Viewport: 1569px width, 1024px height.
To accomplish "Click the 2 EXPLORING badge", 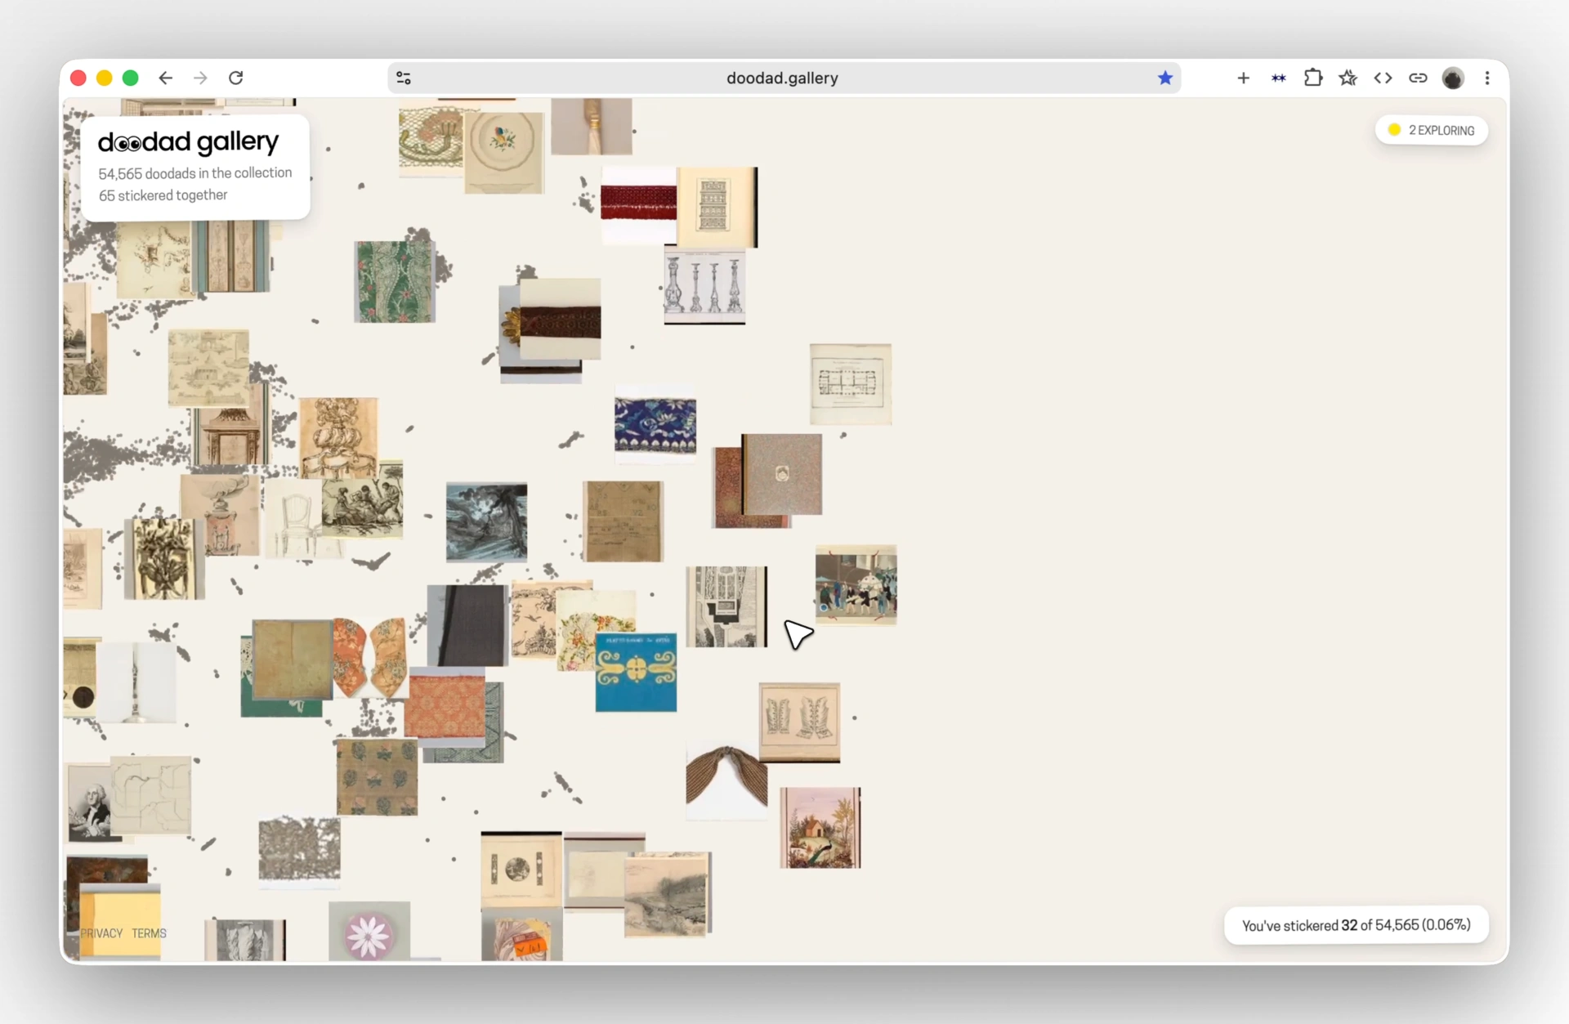I will point(1432,130).
